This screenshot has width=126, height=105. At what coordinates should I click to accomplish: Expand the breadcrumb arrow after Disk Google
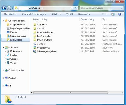click(x=42, y=8)
